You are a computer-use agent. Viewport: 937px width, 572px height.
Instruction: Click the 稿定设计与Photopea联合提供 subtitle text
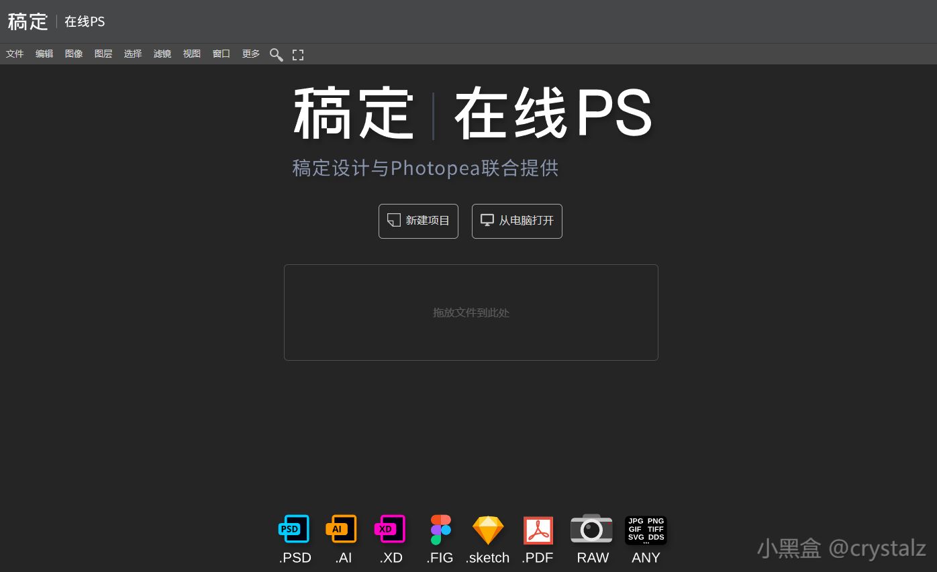[426, 168]
